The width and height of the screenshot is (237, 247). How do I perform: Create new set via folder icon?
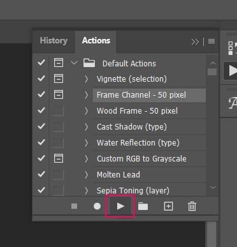click(143, 206)
